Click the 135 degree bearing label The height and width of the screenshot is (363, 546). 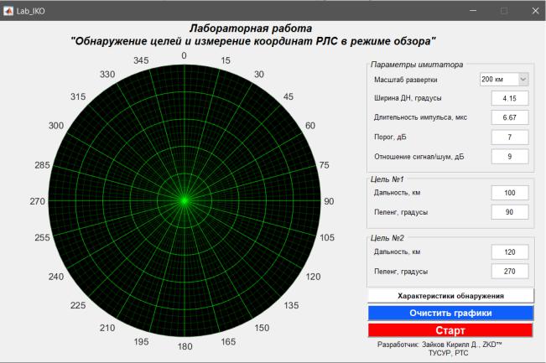(291, 305)
